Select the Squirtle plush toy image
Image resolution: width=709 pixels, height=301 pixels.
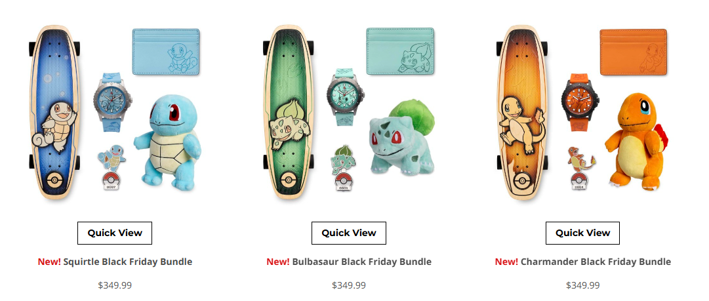point(168,142)
